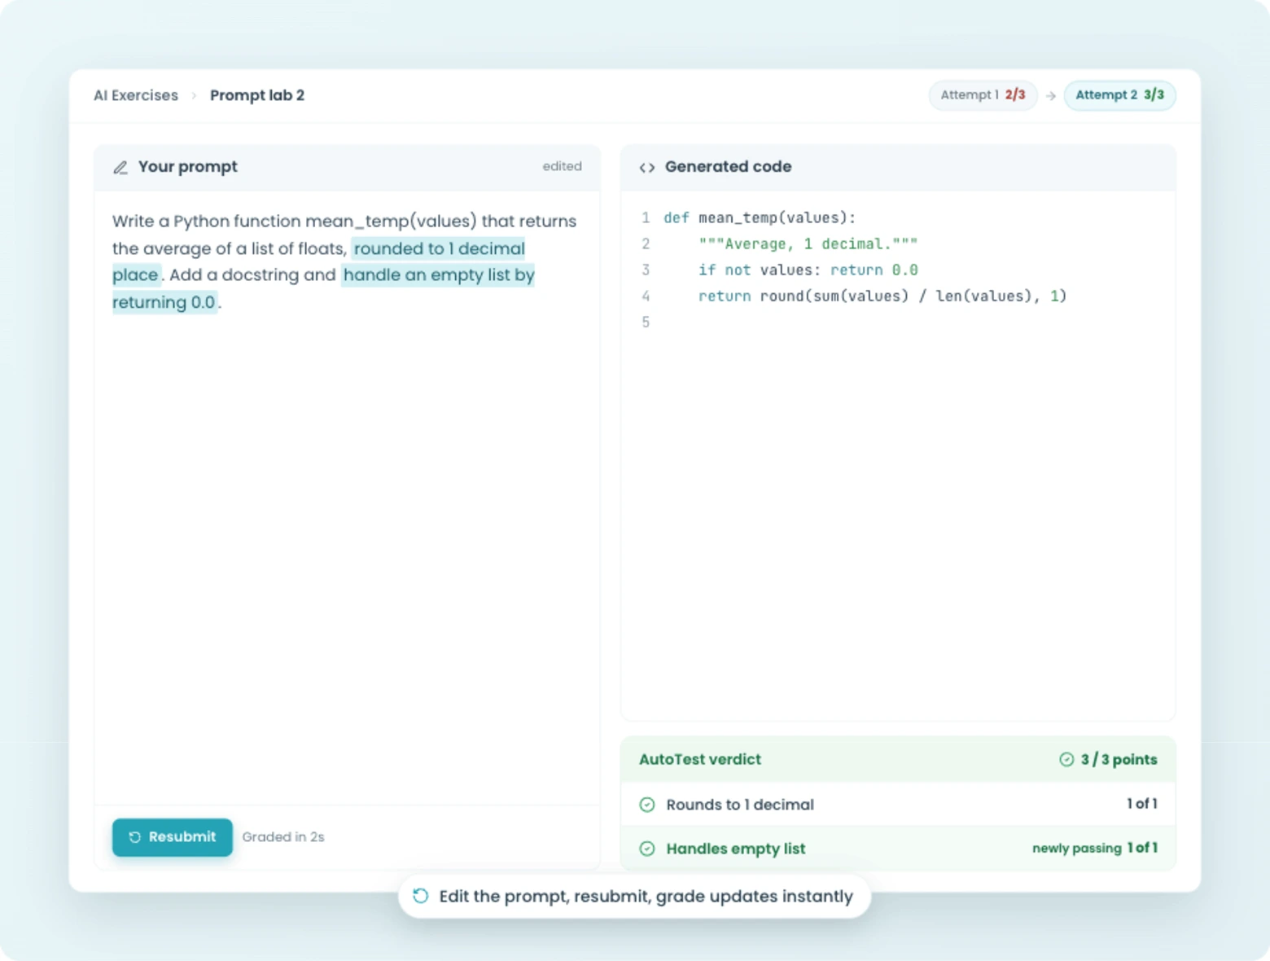
Task: Click the highlighted 'rounded to 1 decimal' phrase
Action: tap(440, 248)
